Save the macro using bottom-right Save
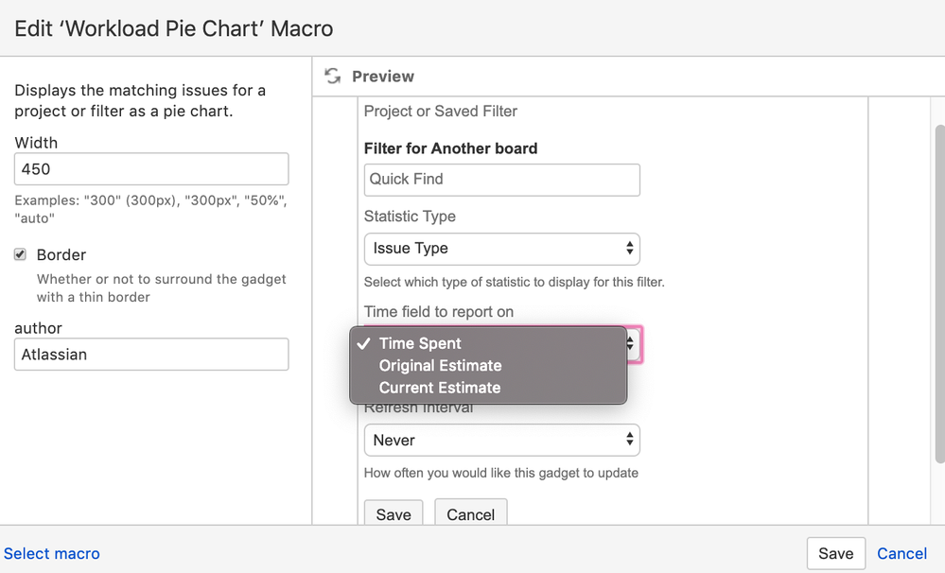 click(x=835, y=553)
